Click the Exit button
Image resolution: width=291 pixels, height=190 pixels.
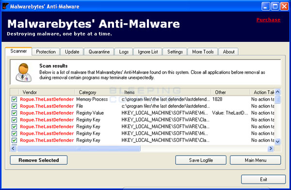(263, 179)
